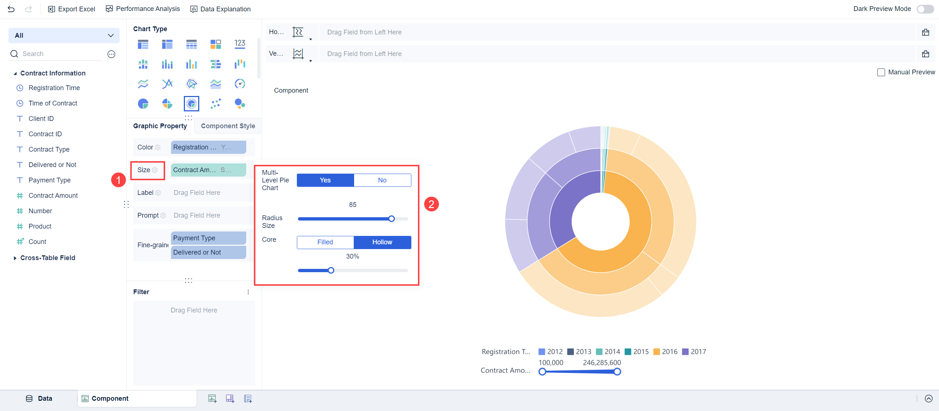939x411 pixels.
Task: Switch to the Component Style tab
Action: pyautogui.click(x=228, y=126)
